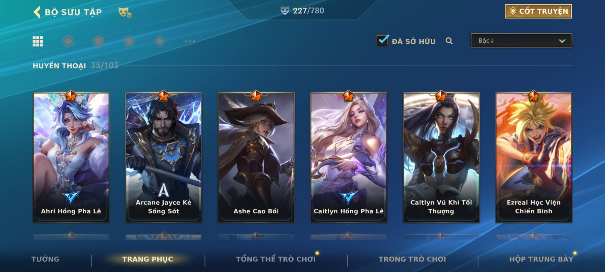This screenshot has width=605, height=272.
Task: Go back using the Bộ Sưu Tập arrow
Action: tap(37, 12)
